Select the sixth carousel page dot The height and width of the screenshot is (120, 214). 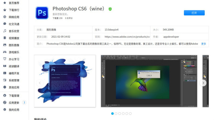130,114
